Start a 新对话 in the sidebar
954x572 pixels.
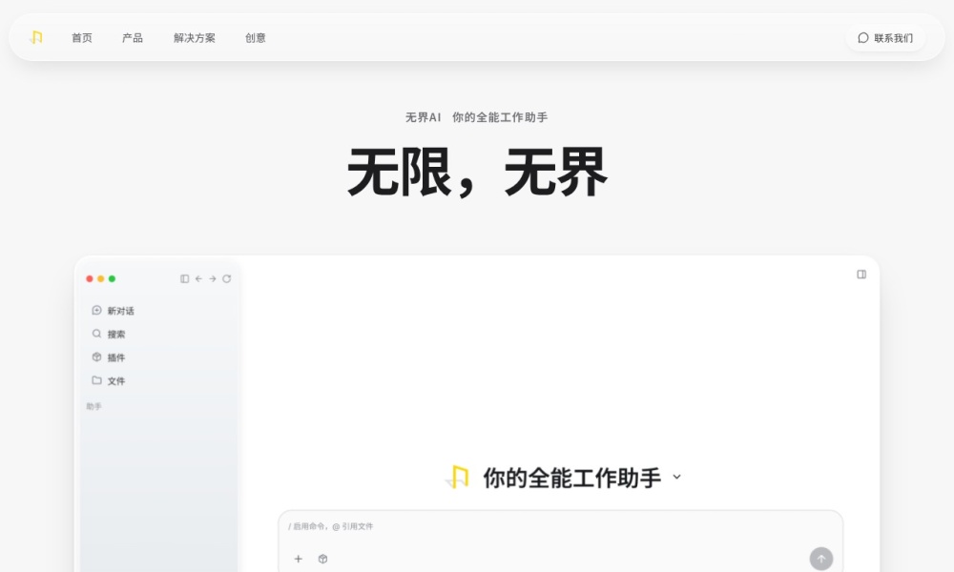click(114, 311)
